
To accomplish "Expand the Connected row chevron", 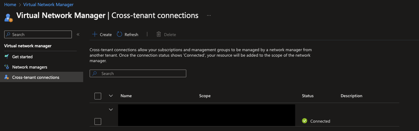I will tap(111, 109).
